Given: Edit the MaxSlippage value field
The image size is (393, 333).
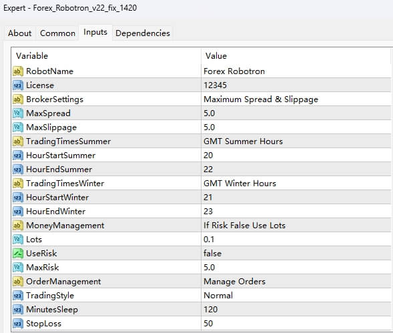Looking at the screenshot, I should pyautogui.click(x=296, y=127).
